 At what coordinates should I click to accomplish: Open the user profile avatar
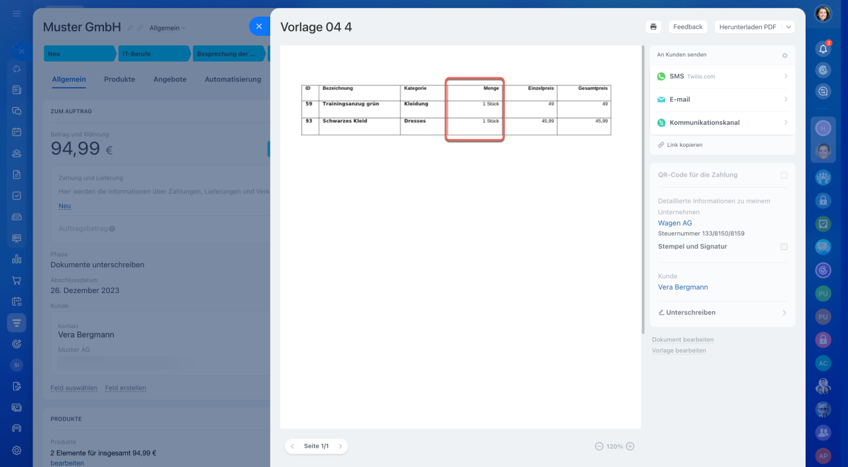(823, 13)
